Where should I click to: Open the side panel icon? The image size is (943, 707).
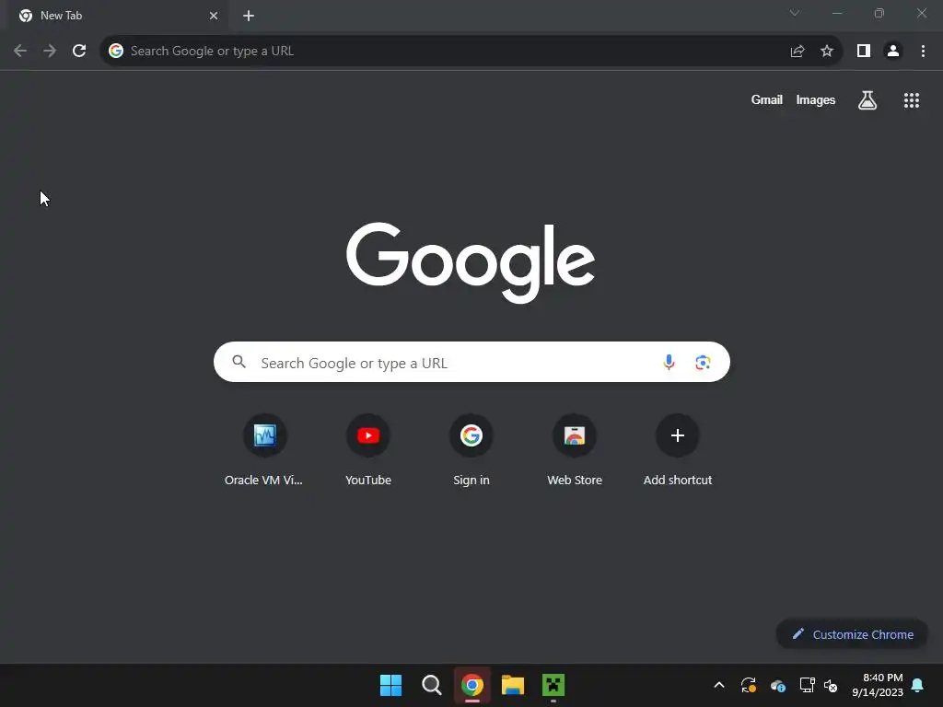pos(864,52)
